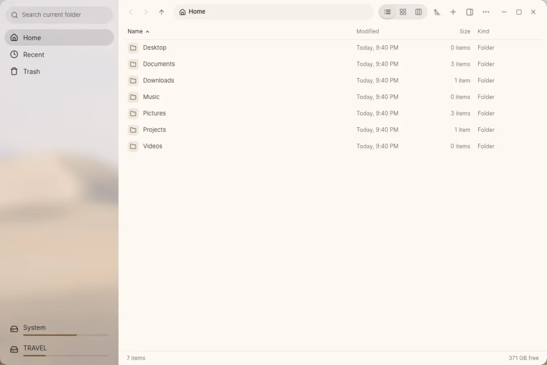Open the three-dots more menu

tap(486, 12)
